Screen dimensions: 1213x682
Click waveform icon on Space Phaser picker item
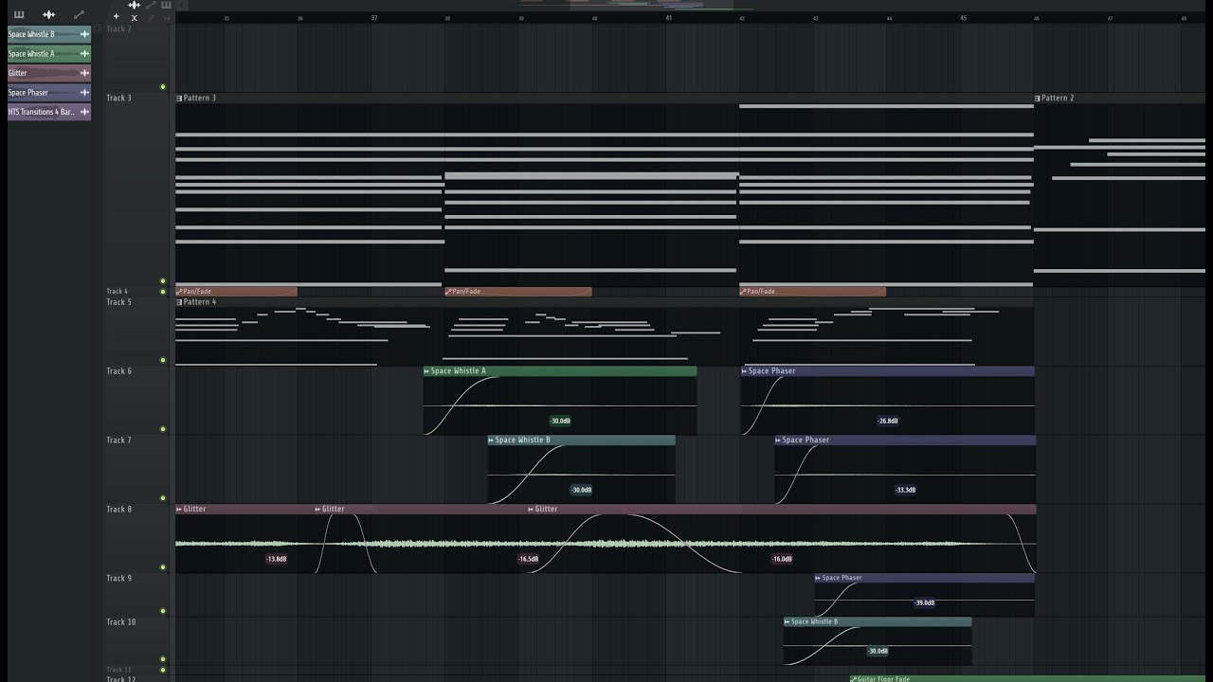[x=84, y=93]
